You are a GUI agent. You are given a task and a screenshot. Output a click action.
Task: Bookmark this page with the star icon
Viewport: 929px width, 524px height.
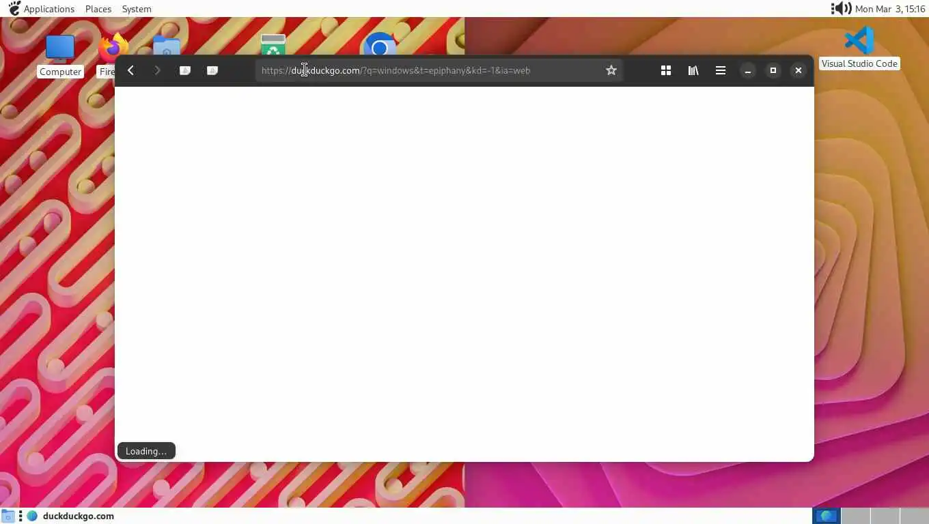coord(611,70)
